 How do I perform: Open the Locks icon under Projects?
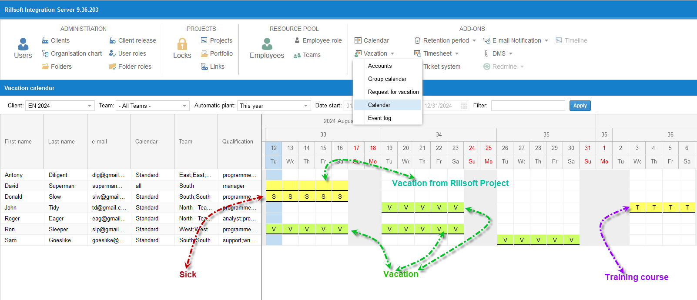tap(182, 44)
